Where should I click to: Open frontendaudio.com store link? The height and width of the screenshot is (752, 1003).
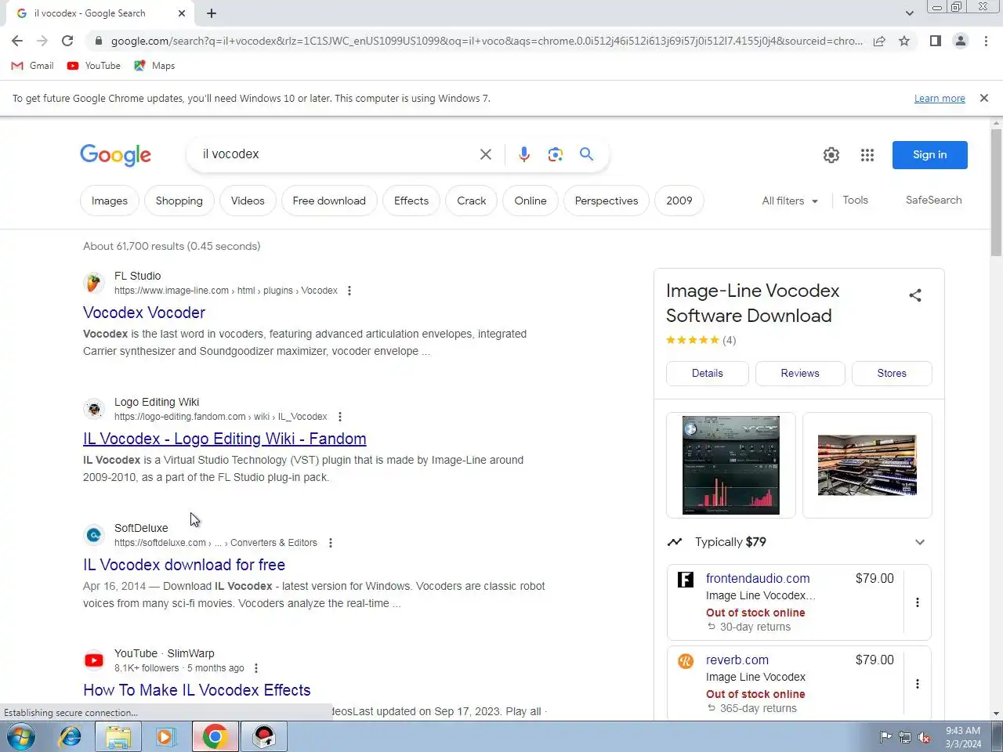coord(758,578)
